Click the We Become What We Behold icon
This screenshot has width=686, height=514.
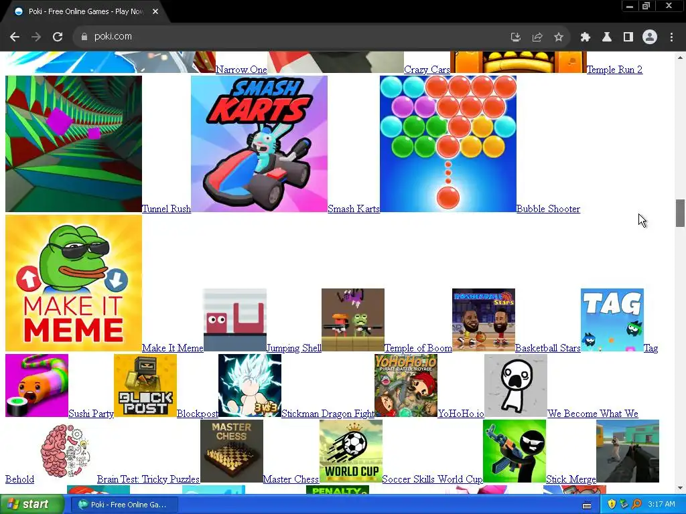coord(516,385)
